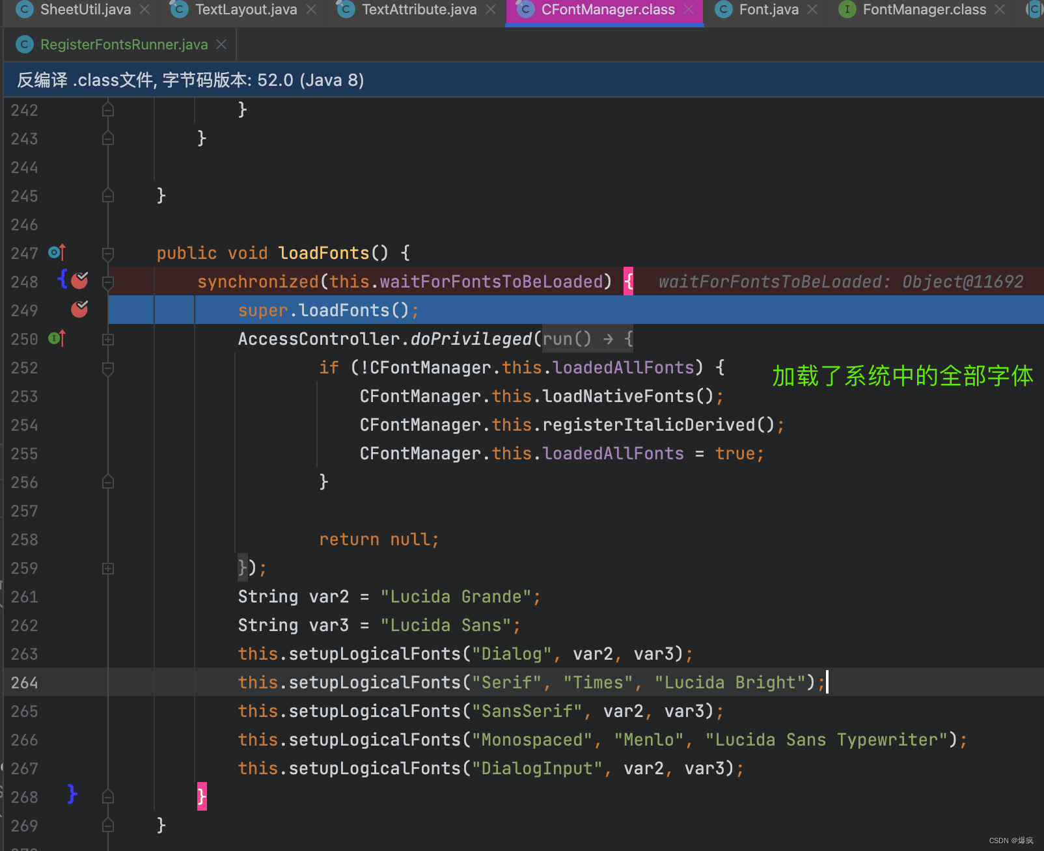1044x851 pixels.
Task: Click the waitForFontsToBeLoaded field reference
Action: point(491,282)
